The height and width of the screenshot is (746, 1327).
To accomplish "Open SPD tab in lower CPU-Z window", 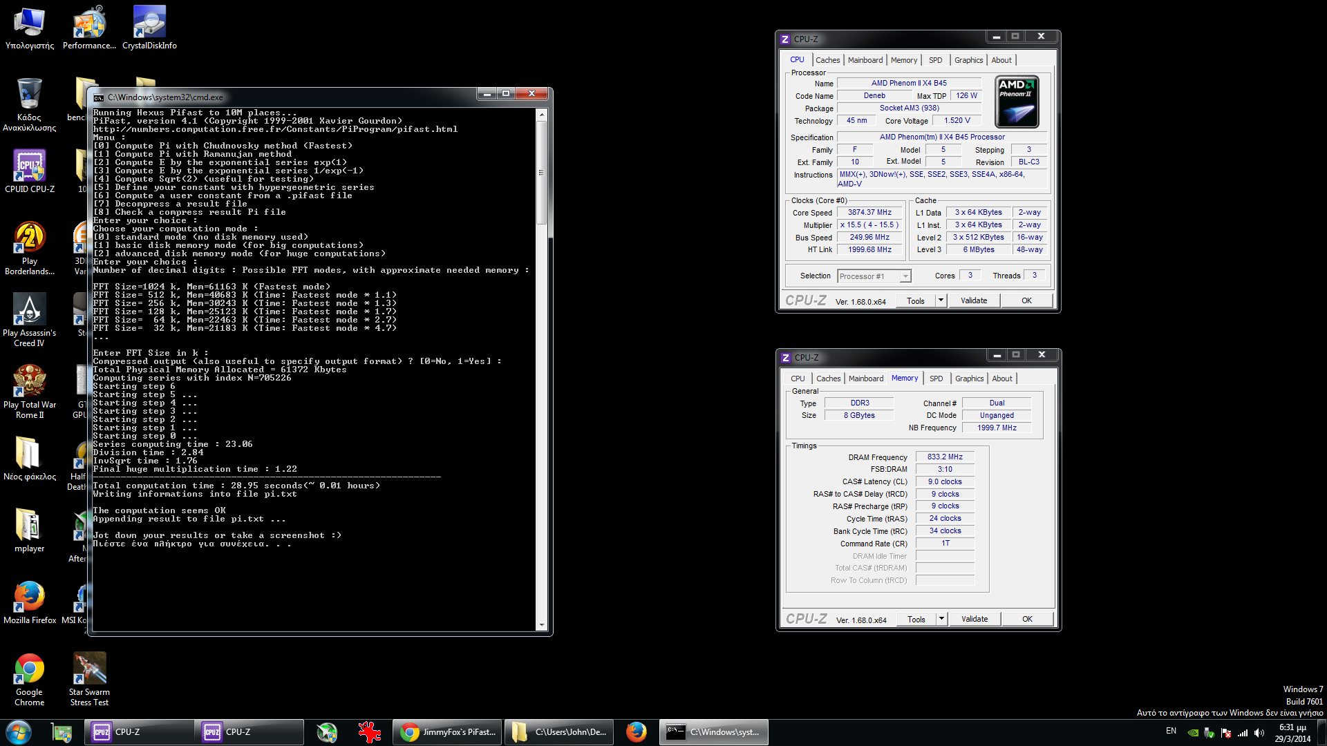I will coord(936,379).
